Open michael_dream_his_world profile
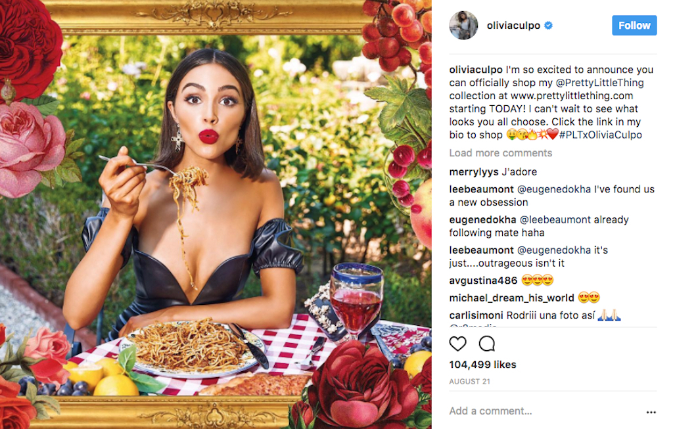673x429 pixels. pos(511,298)
